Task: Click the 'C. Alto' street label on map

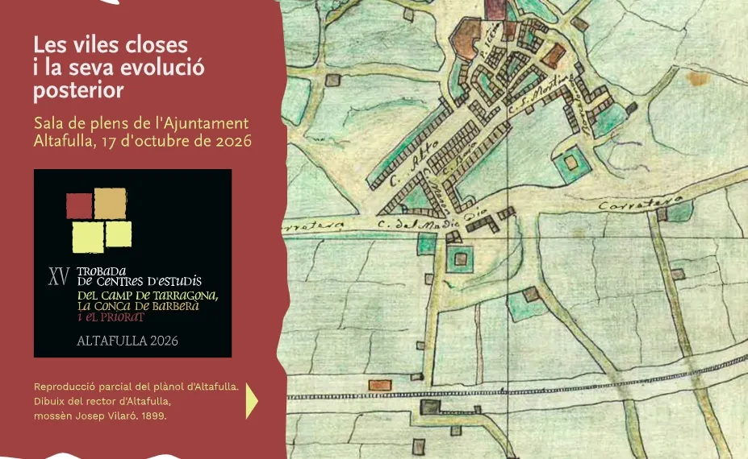Action: pyautogui.click(x=413, y=165)
